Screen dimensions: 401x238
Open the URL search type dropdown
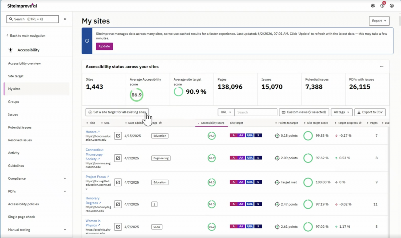226,112
